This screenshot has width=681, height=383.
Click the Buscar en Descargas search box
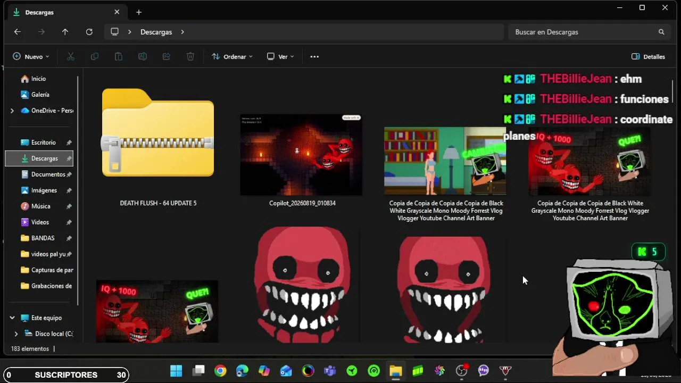[589, 32]
